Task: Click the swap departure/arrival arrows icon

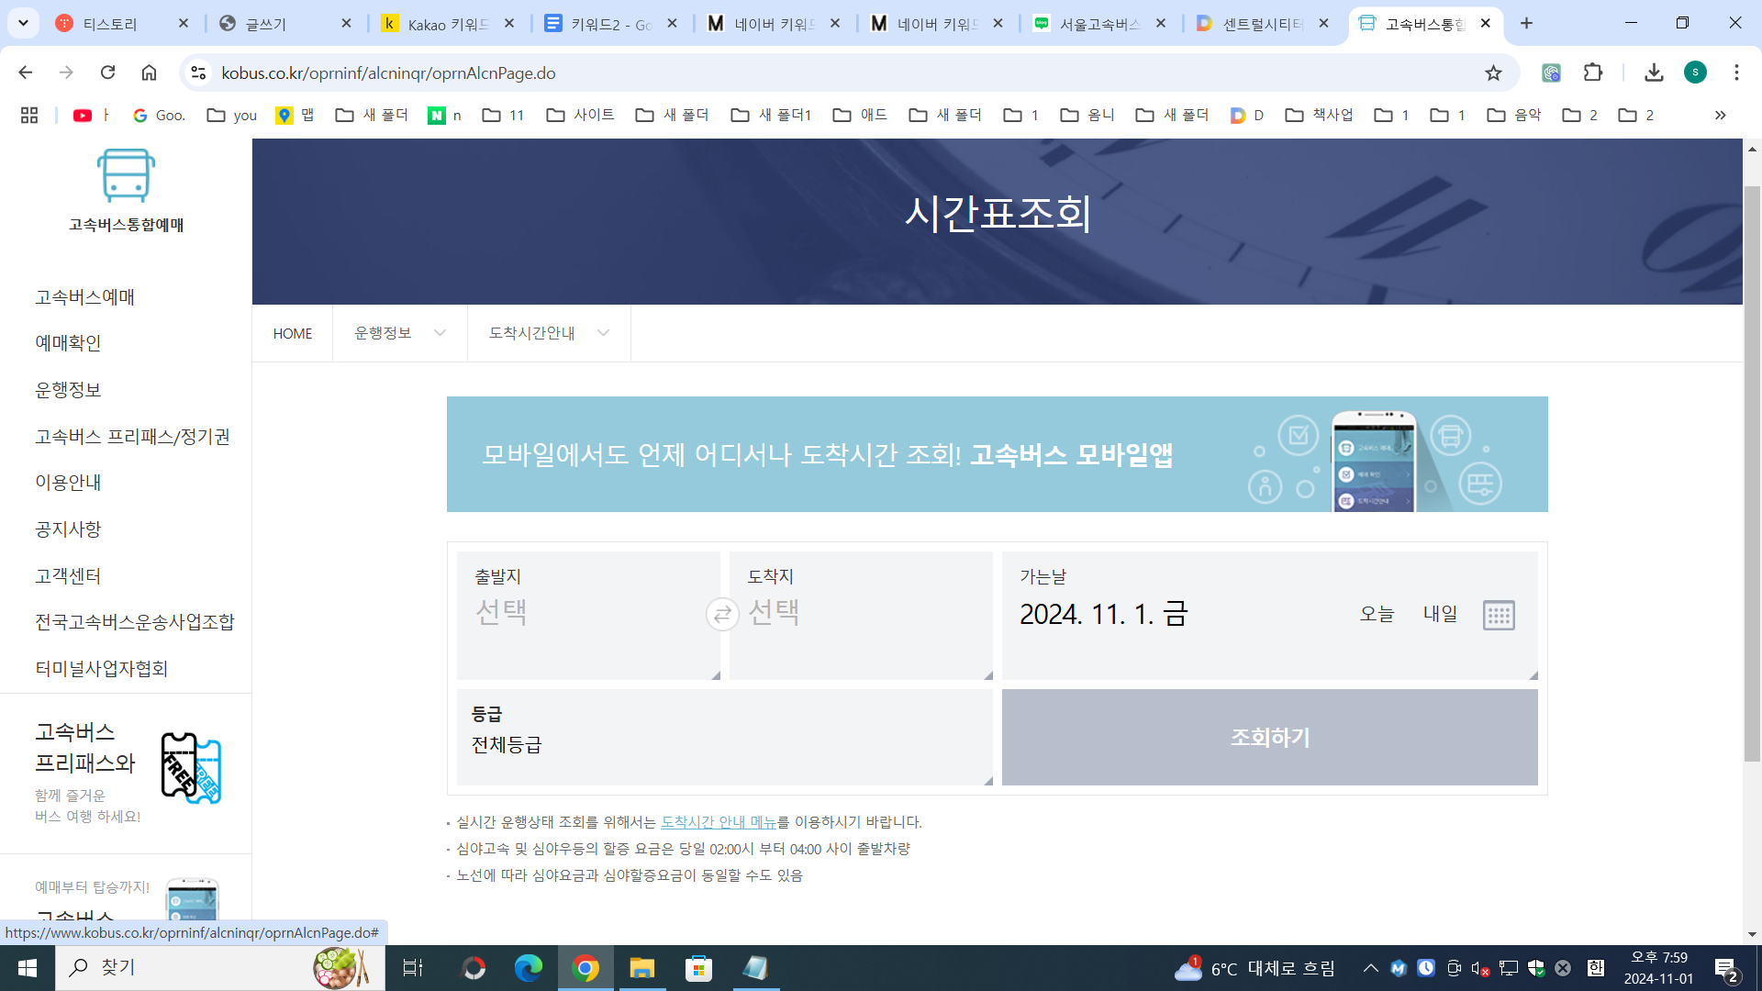Action: pyautogui.click(x=722, y=614)
